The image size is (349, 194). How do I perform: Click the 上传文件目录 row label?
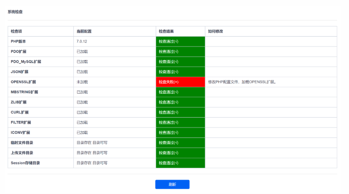tap(22, 153)
